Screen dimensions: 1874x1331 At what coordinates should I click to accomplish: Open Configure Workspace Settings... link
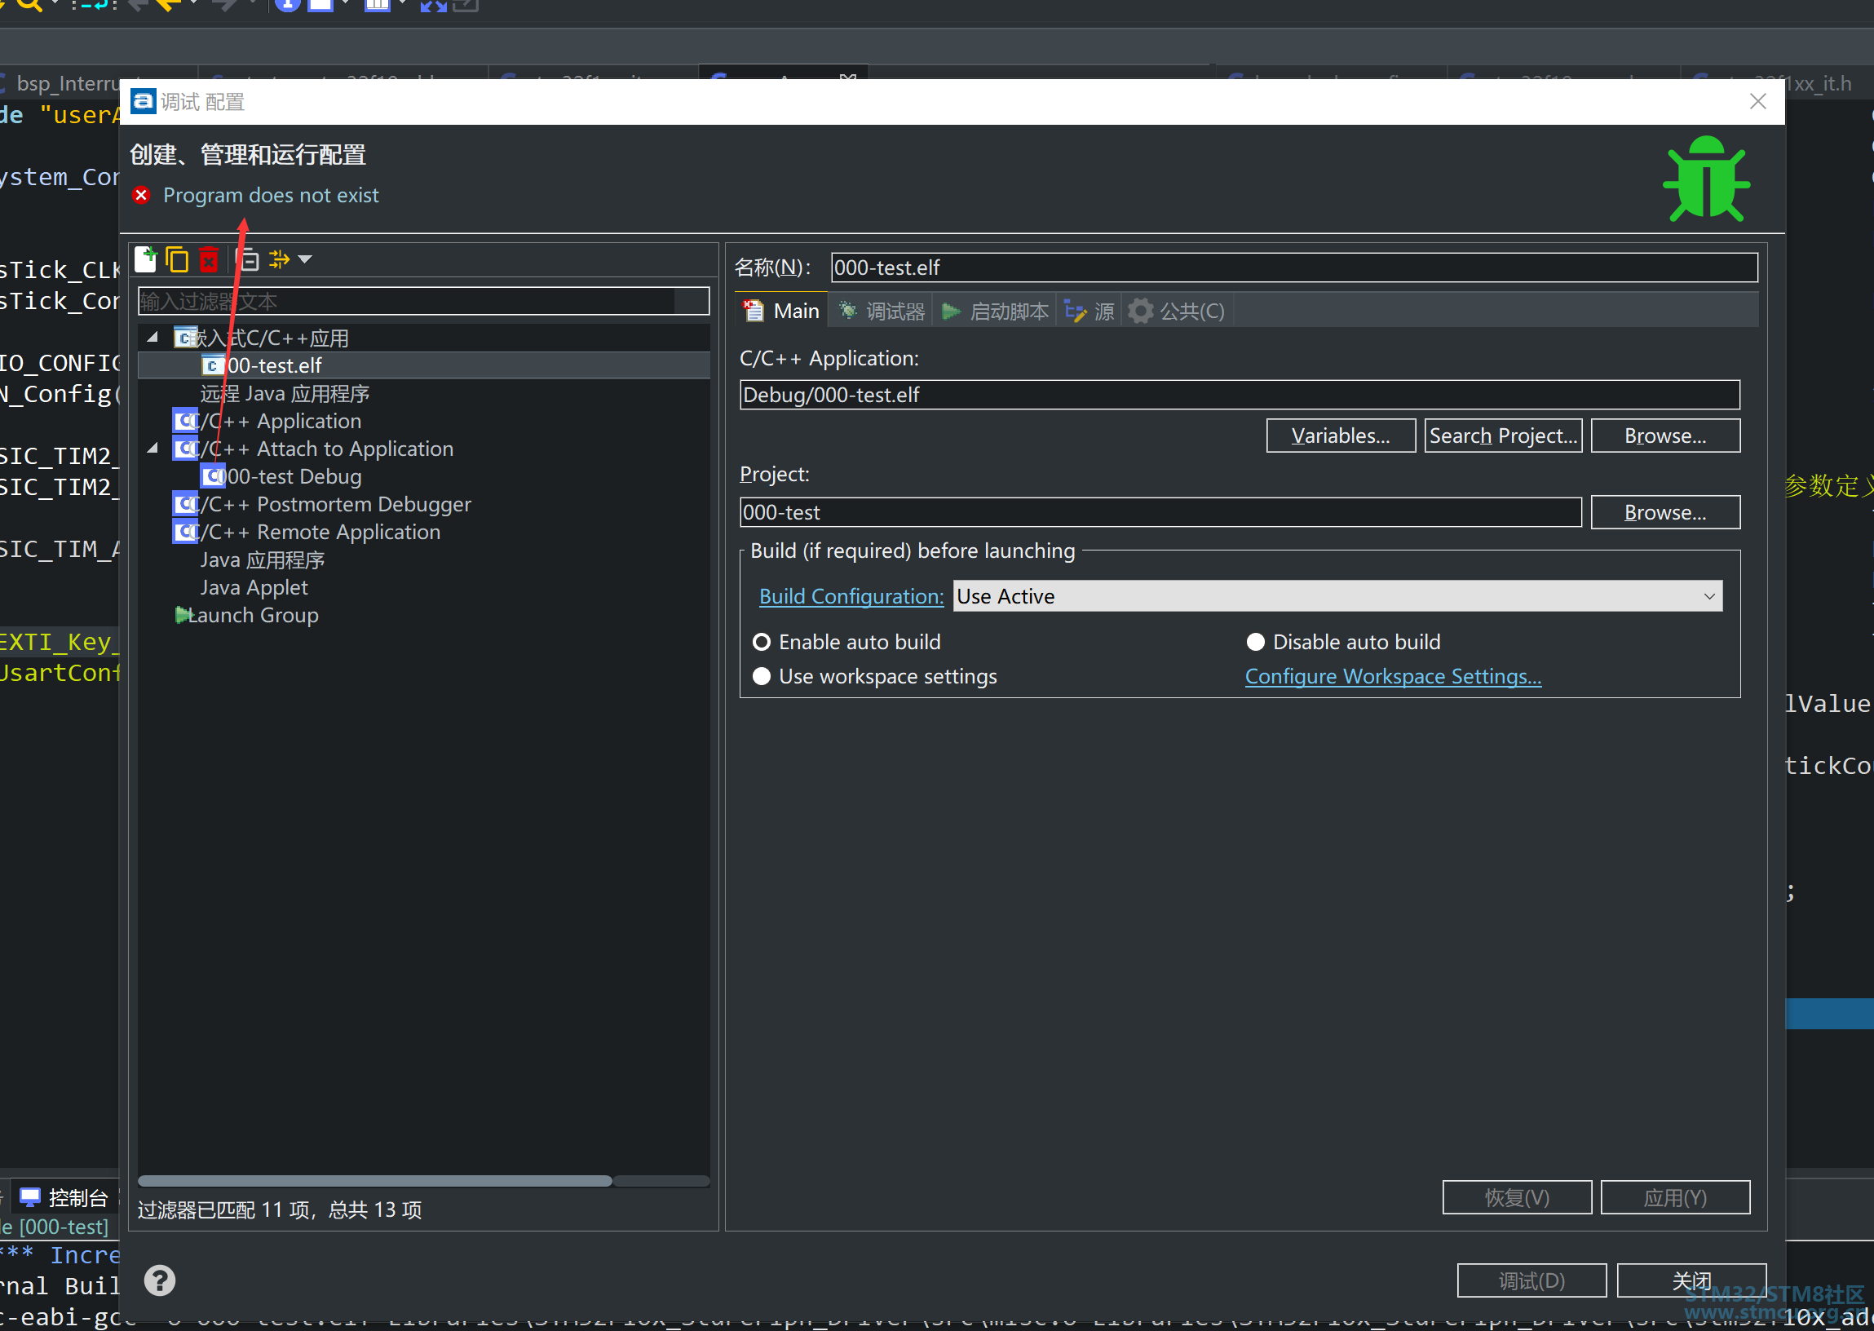1393,676
